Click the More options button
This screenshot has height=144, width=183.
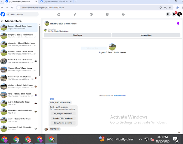pos(146,35)
